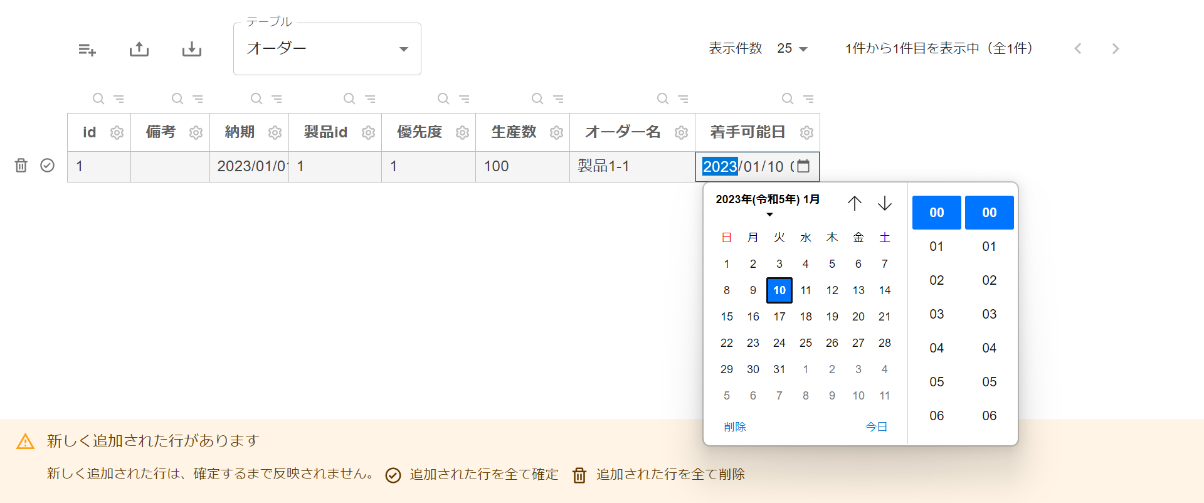Click search icon above id column
1204x503 pixels.
point(98,98)
